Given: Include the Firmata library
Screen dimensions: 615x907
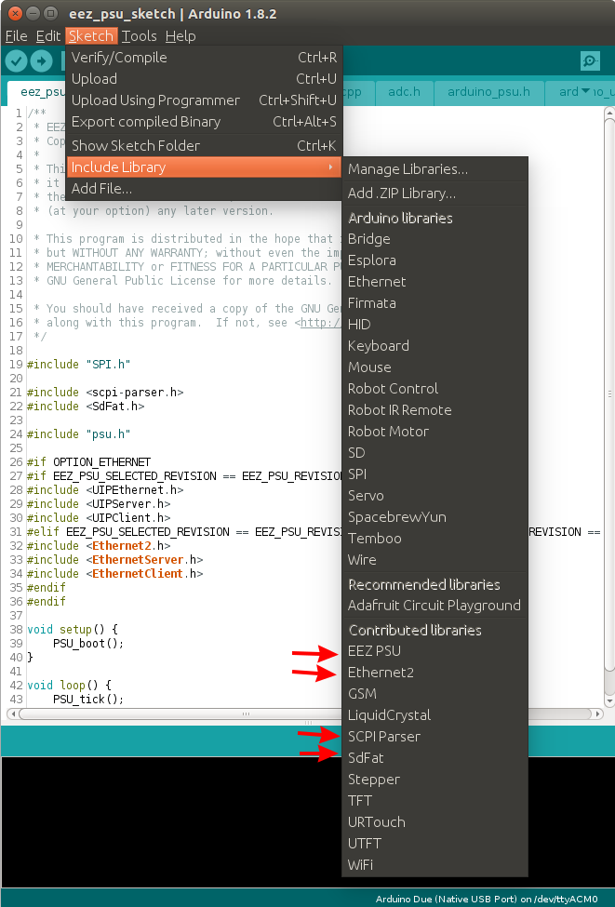Looking at the screenshot, I should (435, 303).
